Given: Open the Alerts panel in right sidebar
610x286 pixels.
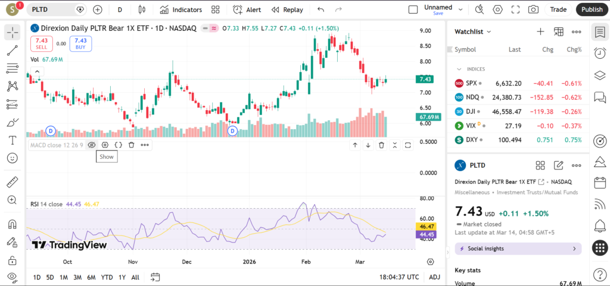Looking at the screenshot, I should [x=600, y=225].
